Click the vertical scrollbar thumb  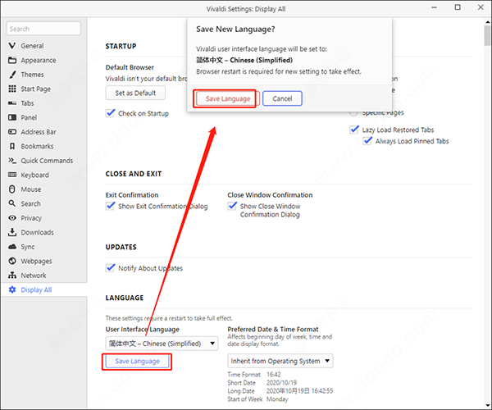coord(487,36)
